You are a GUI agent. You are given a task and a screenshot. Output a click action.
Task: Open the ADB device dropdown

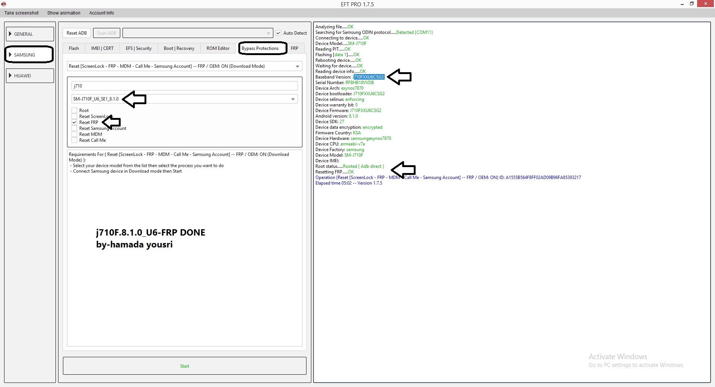point(198,33)
